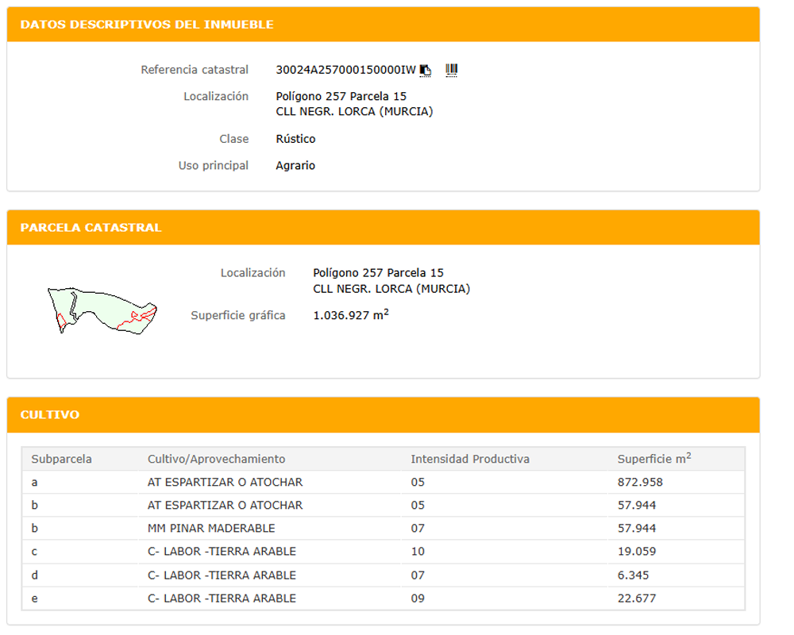
Task: Copy the cadastral reference to clipboard
Action: [x=426, y=70]
